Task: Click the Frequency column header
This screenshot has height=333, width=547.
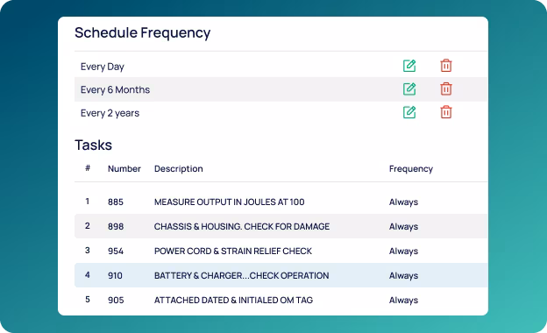Action: pos(411,169)
